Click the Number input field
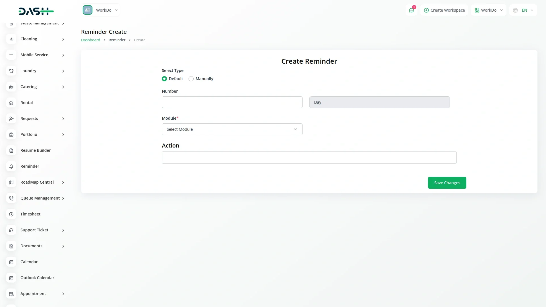 tap(232, 102)
